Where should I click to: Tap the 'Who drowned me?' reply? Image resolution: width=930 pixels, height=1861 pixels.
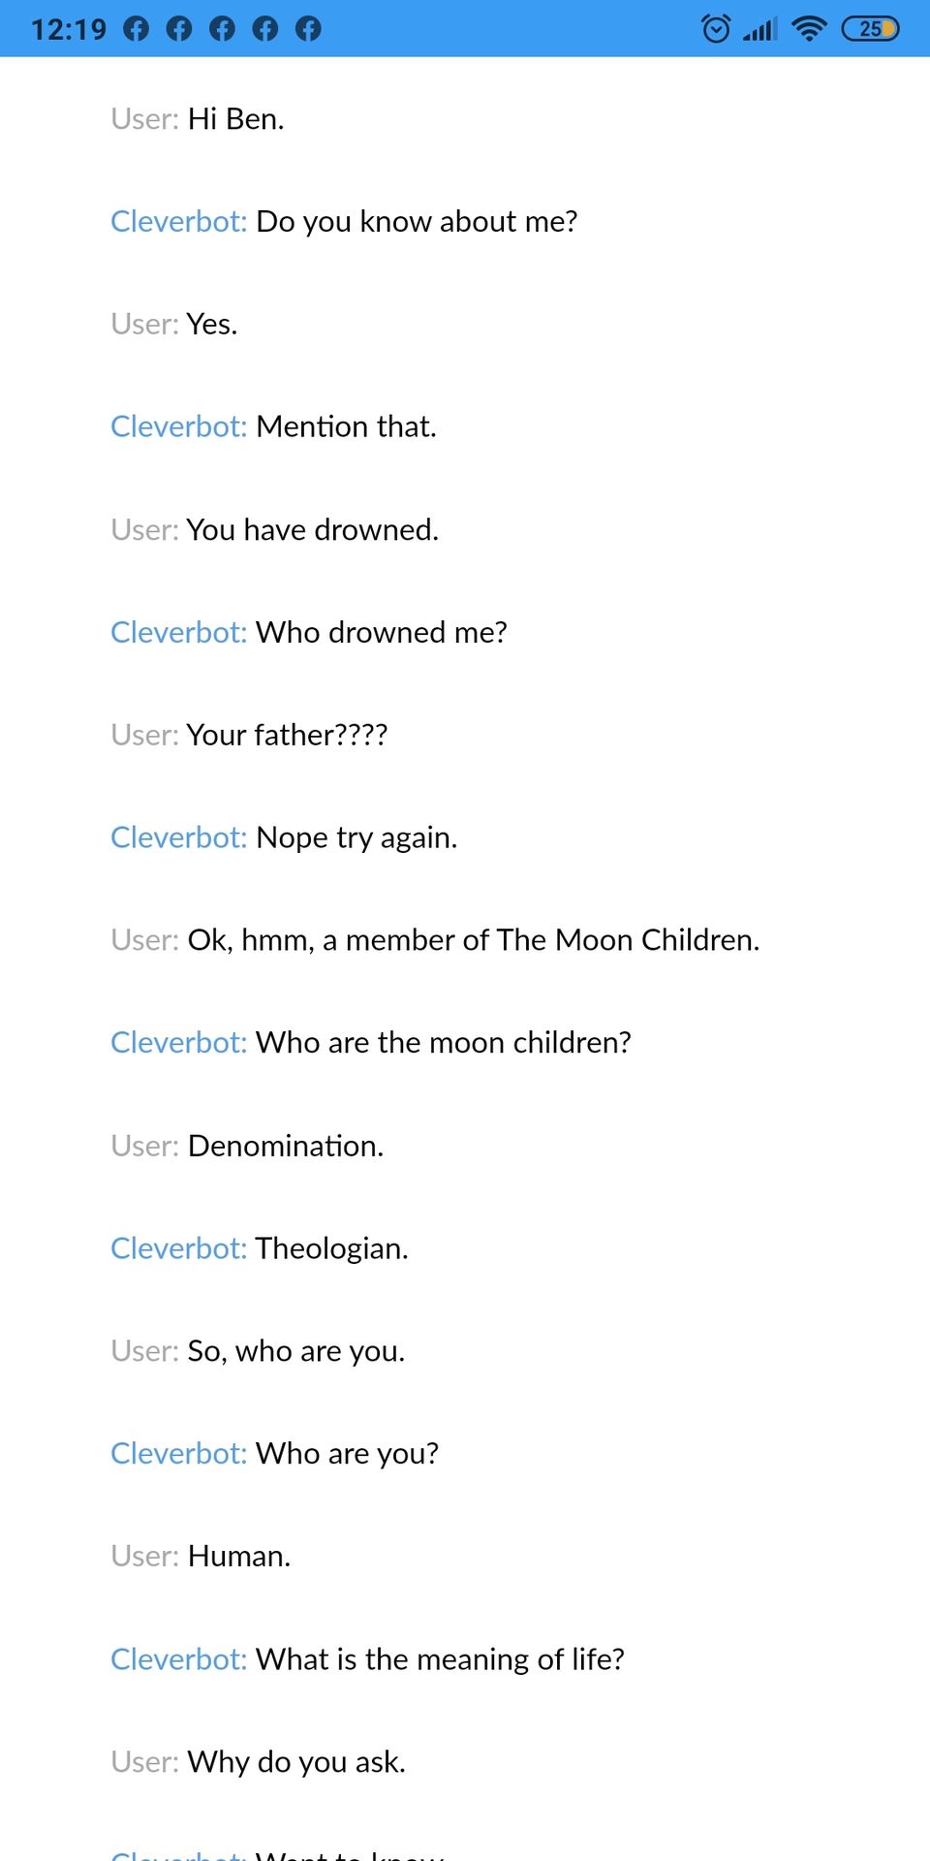(x=382, y=632)
